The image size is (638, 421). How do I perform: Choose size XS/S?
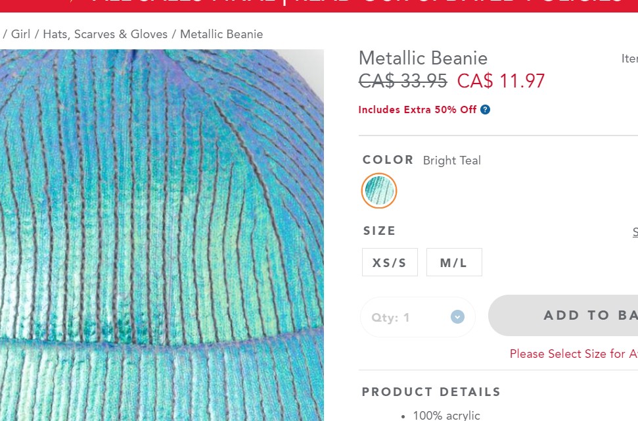(x=390, y=262)
